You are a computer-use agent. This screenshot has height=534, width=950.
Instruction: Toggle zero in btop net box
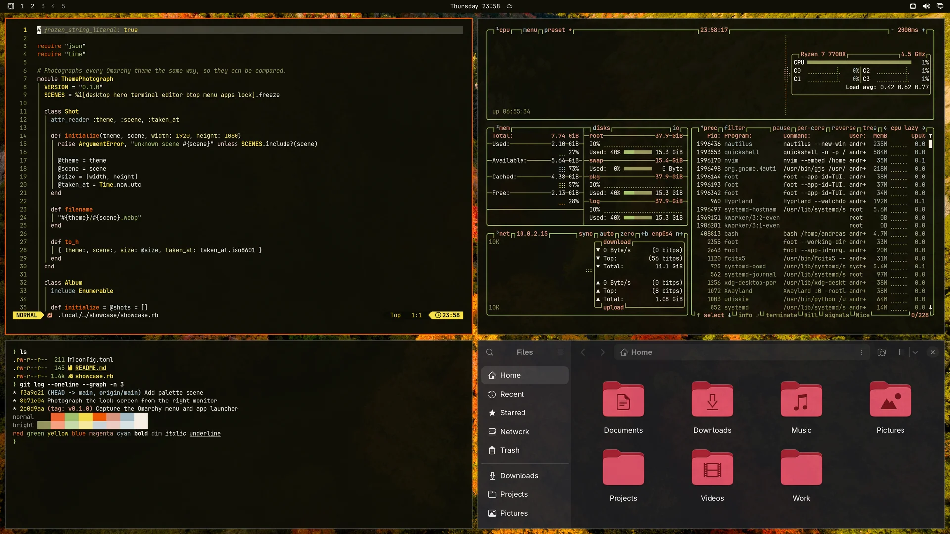coord(627,234)
